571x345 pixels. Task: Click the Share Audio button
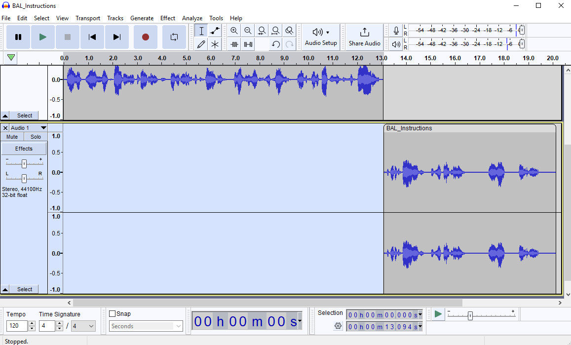[x=364, y=37]
